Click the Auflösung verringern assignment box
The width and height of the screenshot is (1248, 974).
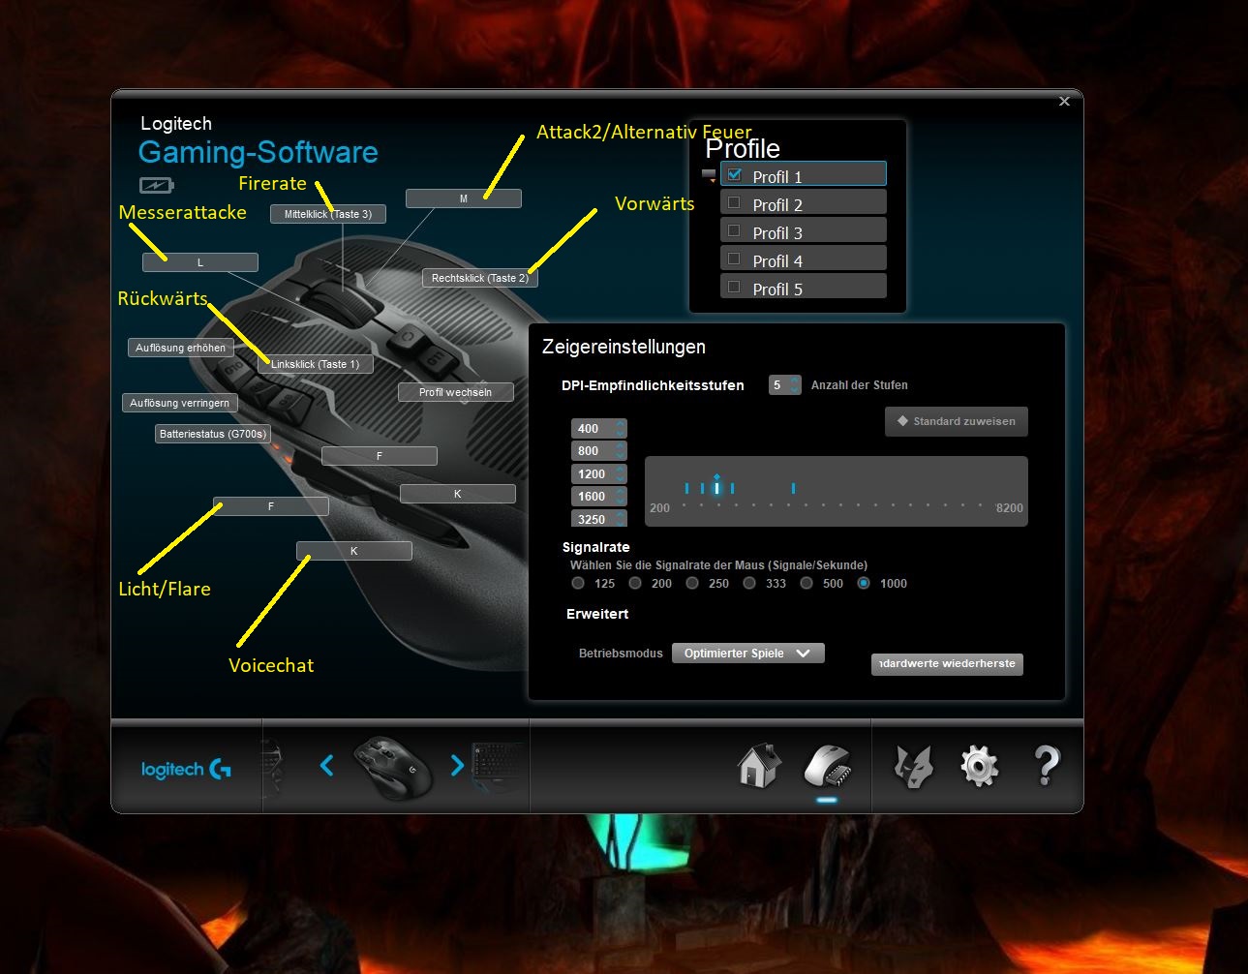(x=180, y=403)
